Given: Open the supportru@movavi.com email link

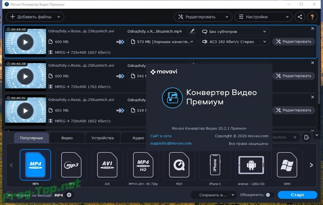Looking at the screenshot, I should [171, 143].
